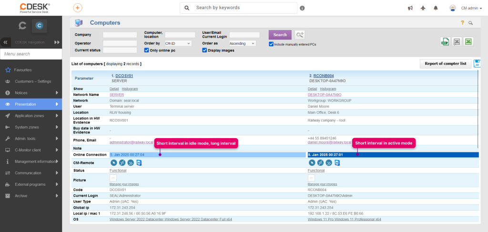
Task: Open the notification bell
Action: click(x=436, y=8)
